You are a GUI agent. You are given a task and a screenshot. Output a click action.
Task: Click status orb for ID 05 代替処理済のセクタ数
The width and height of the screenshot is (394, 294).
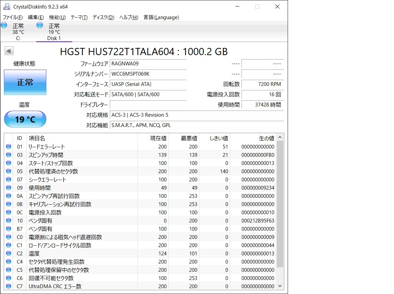[9, 171]
